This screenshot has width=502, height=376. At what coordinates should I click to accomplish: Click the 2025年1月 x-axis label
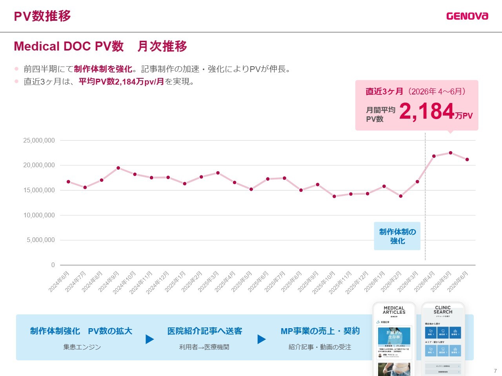[x=175, y=282]
